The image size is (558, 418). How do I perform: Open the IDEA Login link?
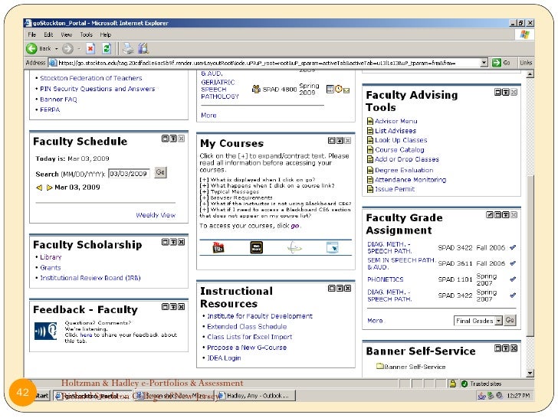tap(224, 358)
